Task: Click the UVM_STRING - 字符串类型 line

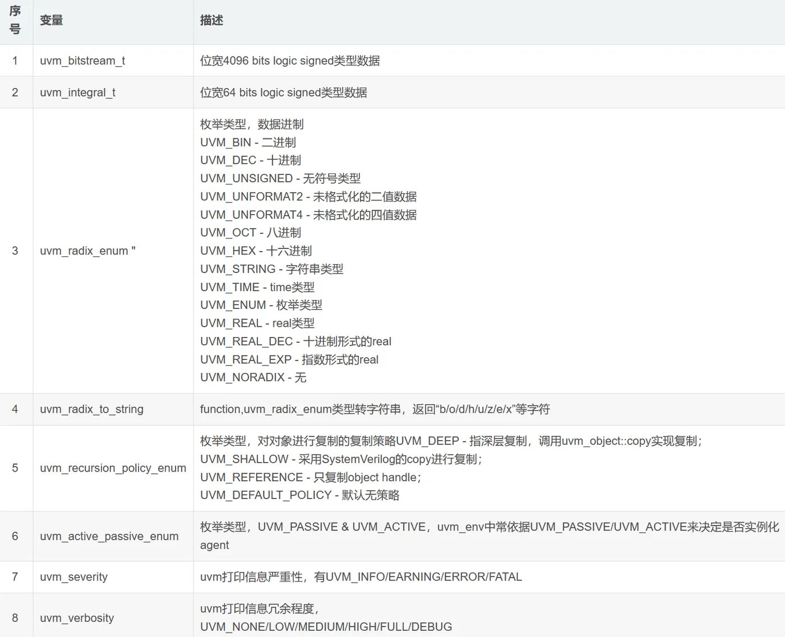Action: [x=271, y=269]
